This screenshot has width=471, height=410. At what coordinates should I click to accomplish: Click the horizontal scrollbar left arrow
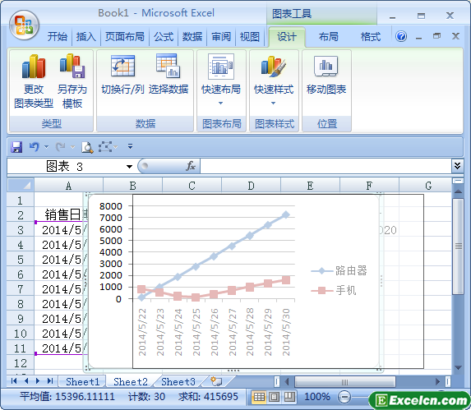pos(287,382)
